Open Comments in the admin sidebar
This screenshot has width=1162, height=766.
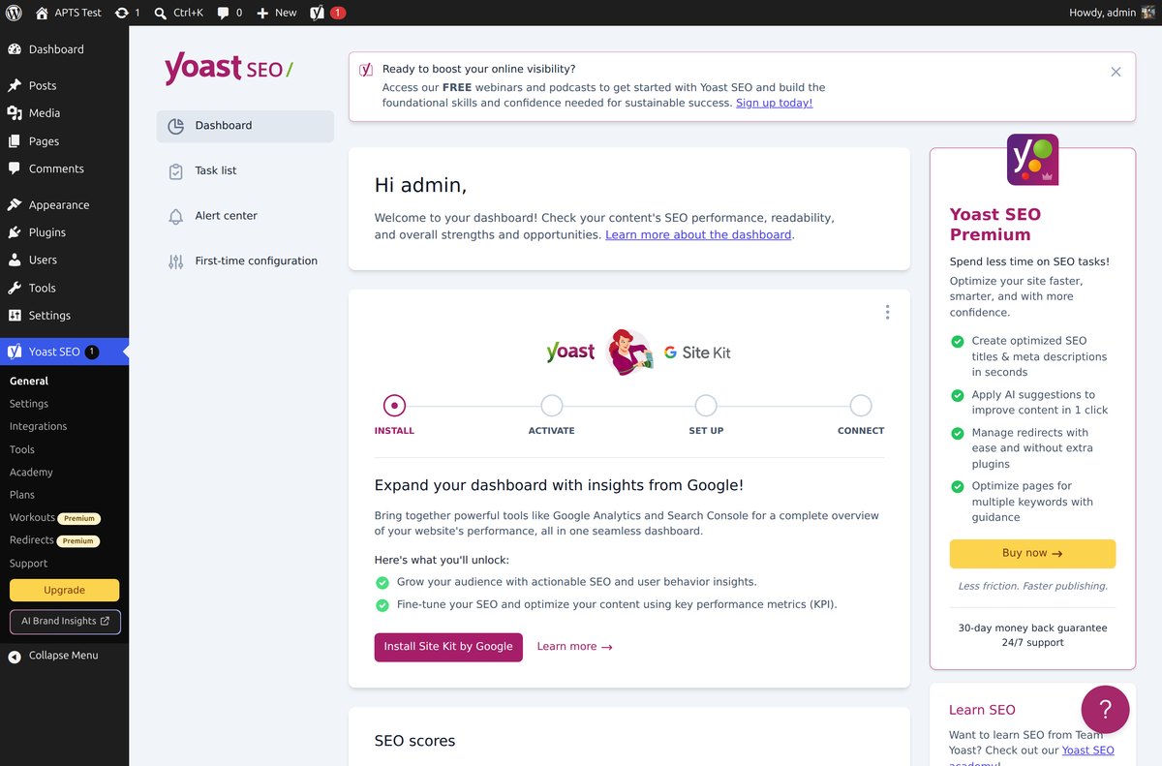click(64, 169)
